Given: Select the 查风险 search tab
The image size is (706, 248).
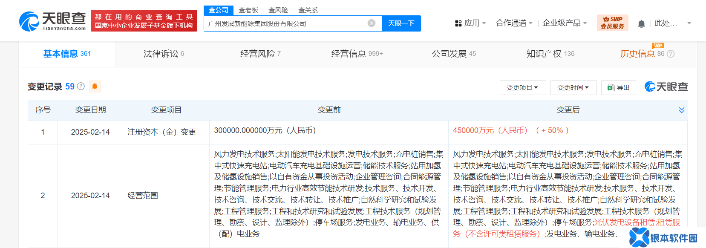Looking at the screenshot, I should (x=278, y=10).
